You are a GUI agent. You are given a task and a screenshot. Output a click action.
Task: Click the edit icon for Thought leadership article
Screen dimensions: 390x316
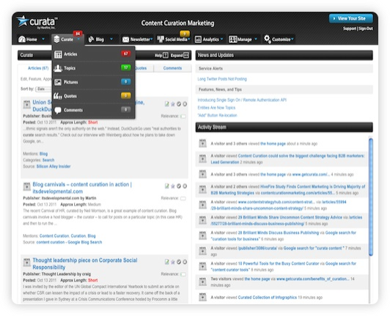(x=167, y=262)
